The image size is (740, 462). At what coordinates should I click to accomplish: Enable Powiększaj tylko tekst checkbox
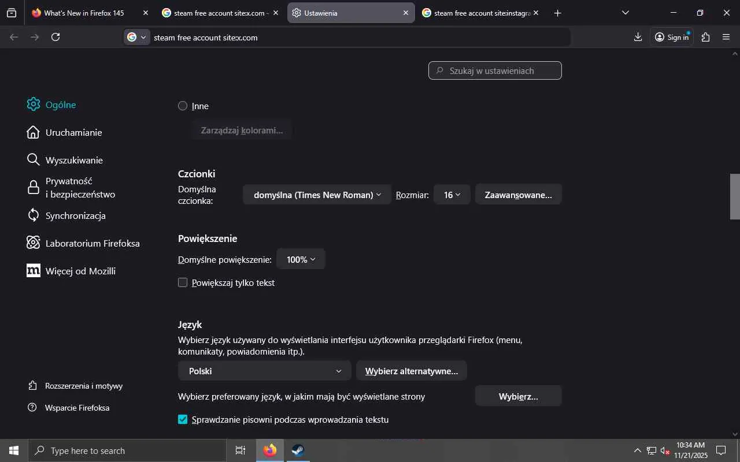[x=183, y=282]
